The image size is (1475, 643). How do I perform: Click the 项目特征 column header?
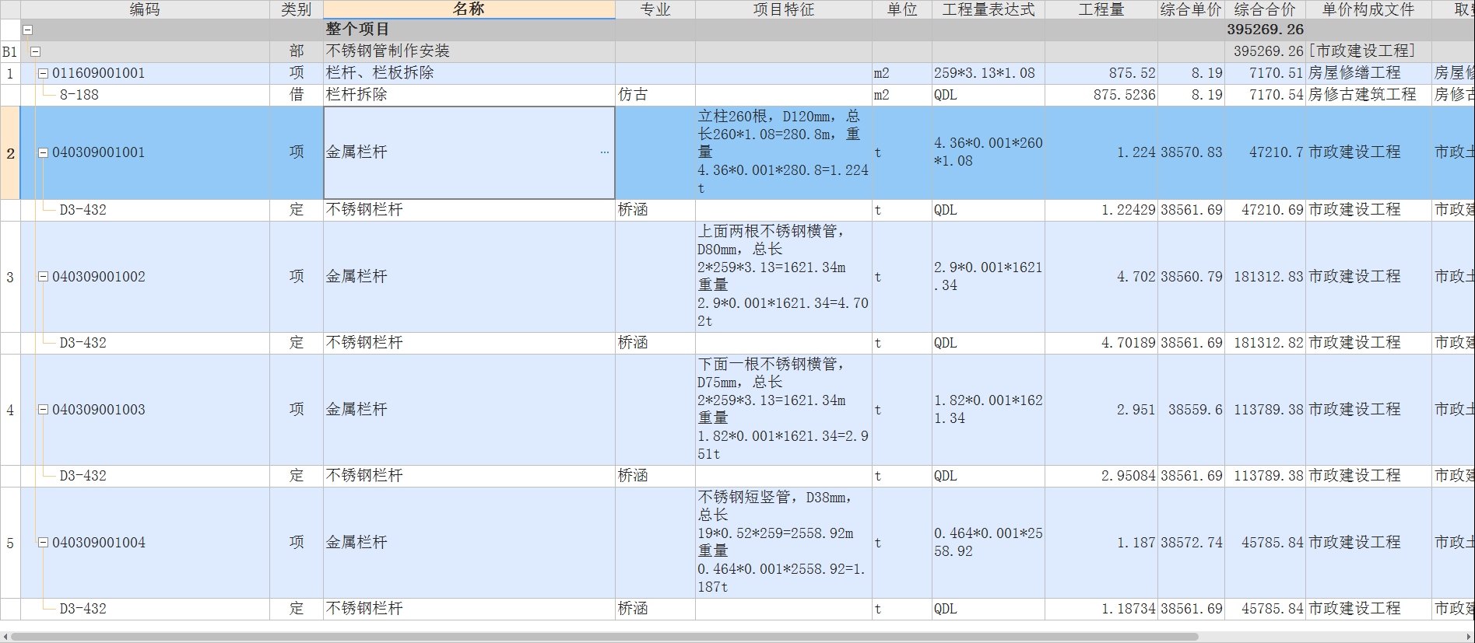[783, 9]
